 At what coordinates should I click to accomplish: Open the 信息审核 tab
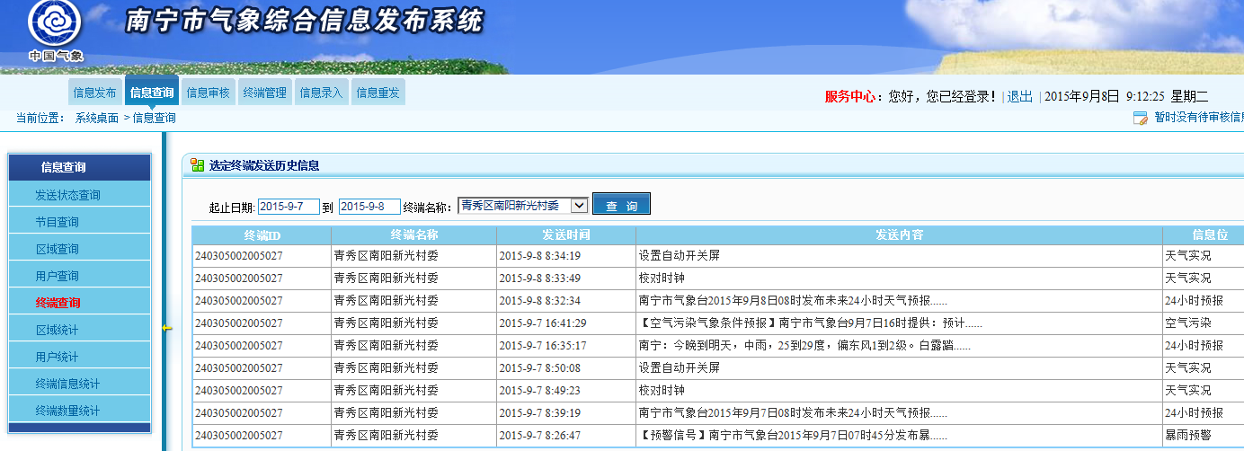click(x=208, y=93)
